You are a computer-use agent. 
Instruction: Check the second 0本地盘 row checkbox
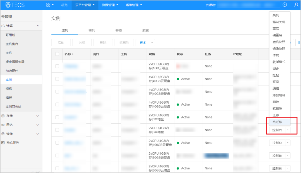57,130
